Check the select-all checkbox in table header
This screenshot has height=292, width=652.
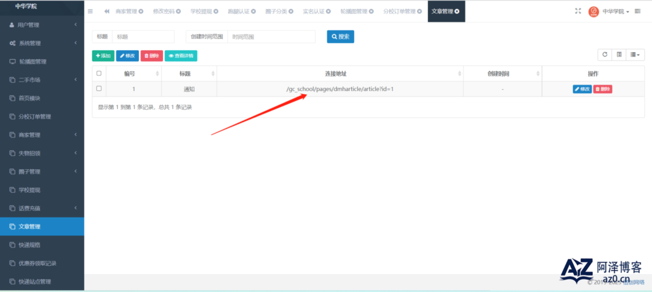coord(99,73)
